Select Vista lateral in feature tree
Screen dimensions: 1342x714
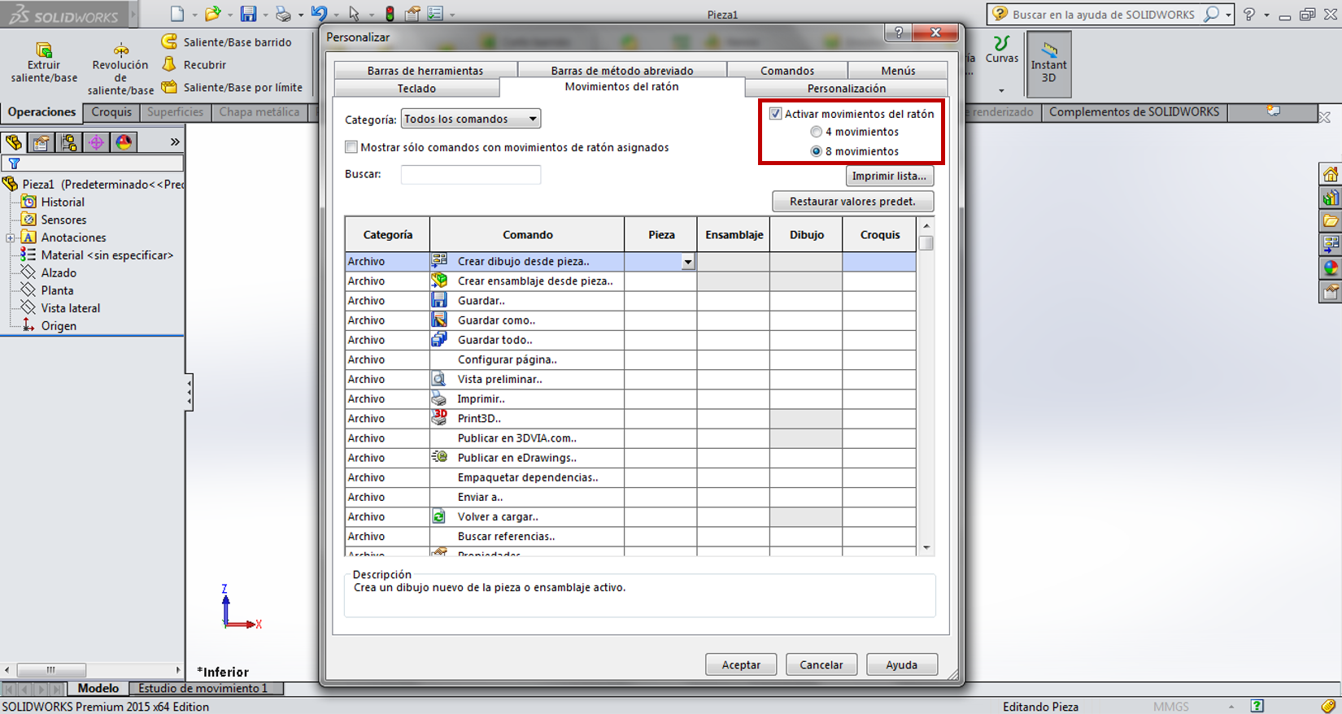71,308
